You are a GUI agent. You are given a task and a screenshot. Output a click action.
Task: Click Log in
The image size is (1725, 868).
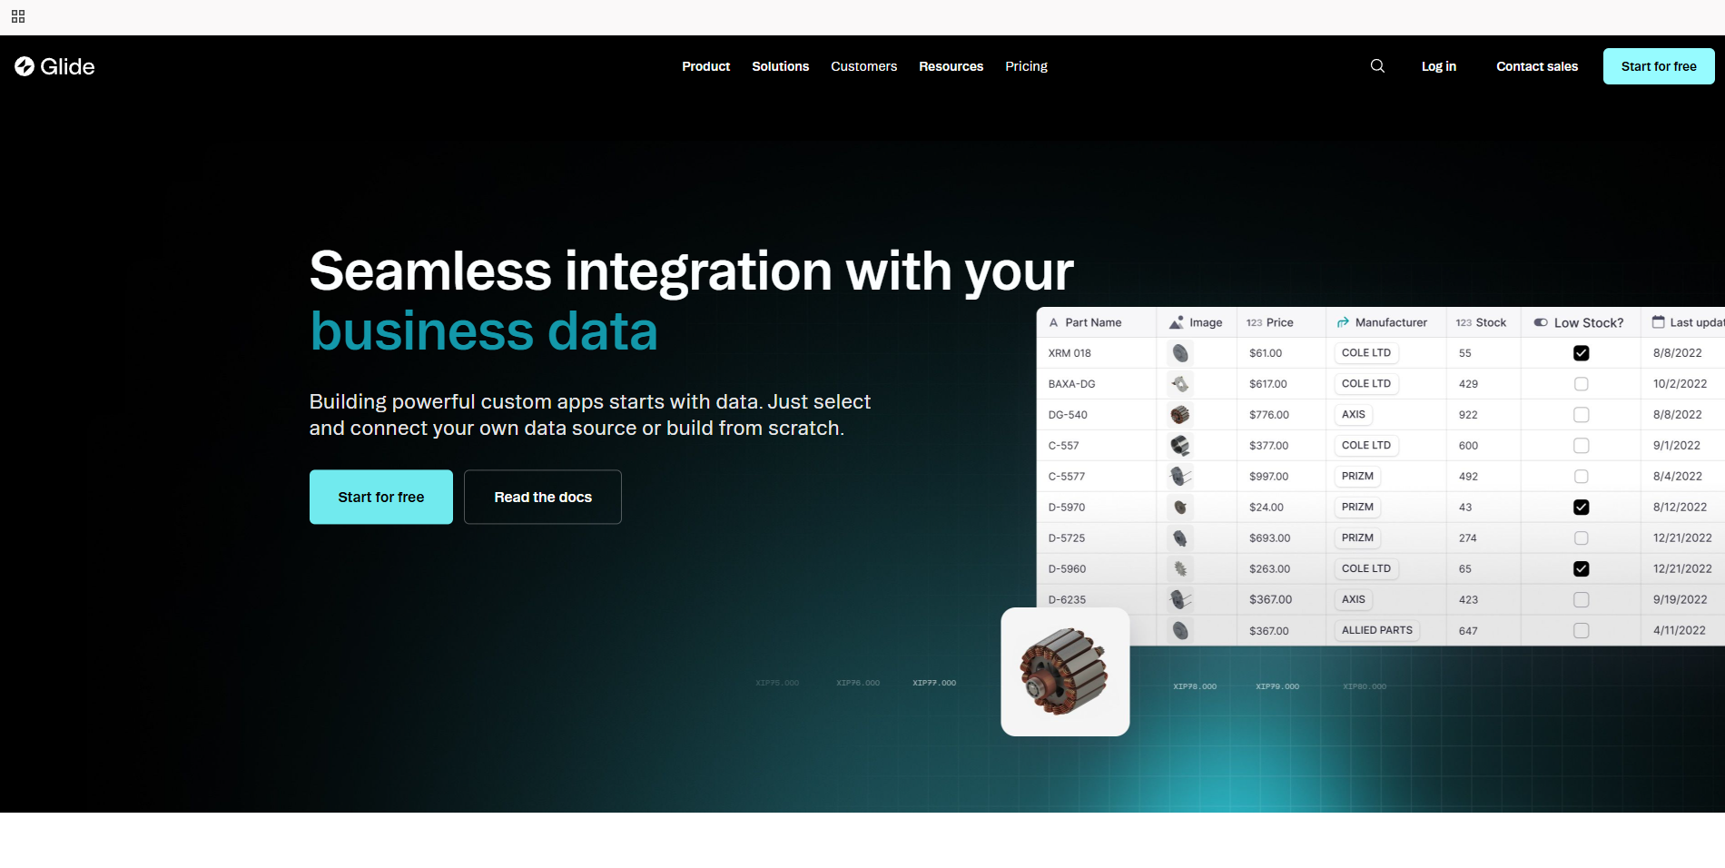pyautogui.click(x=1438, y=66)
